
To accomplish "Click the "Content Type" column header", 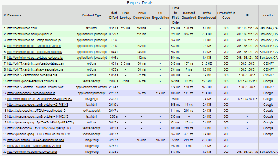I will click(x=92, y=15).
